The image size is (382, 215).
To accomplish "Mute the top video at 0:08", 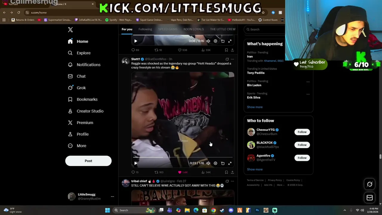I will click(208, 41).
